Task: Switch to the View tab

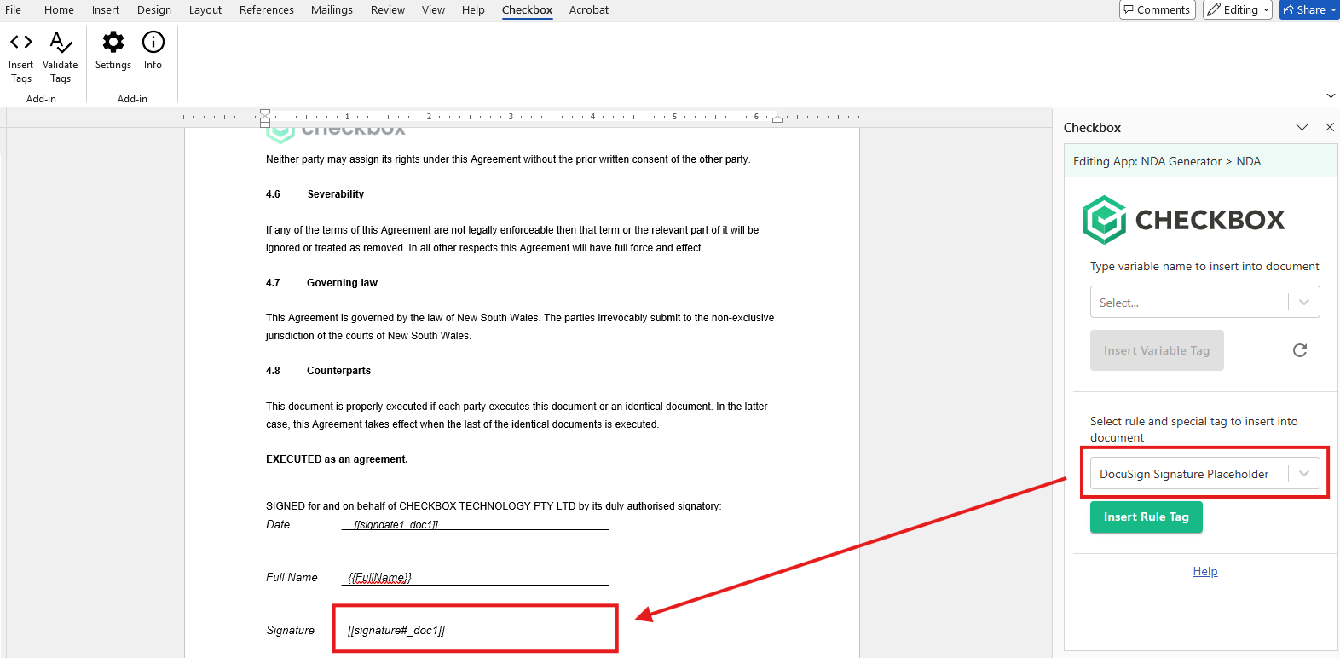Action: [433, 10]
